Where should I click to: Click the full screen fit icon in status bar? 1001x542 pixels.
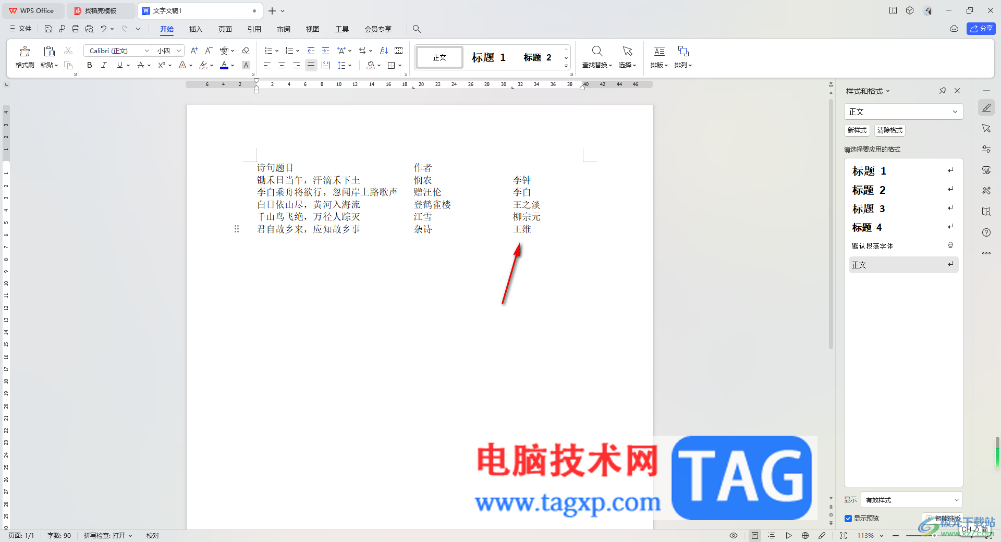point(843,535)
